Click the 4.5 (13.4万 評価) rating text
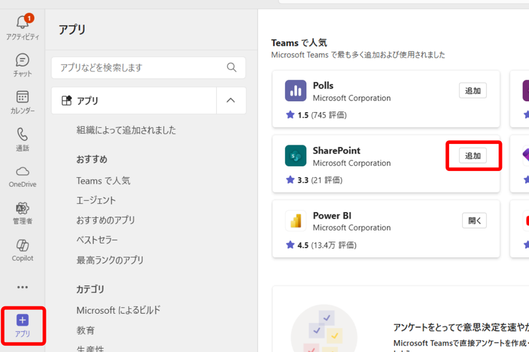 pos(327,245)
